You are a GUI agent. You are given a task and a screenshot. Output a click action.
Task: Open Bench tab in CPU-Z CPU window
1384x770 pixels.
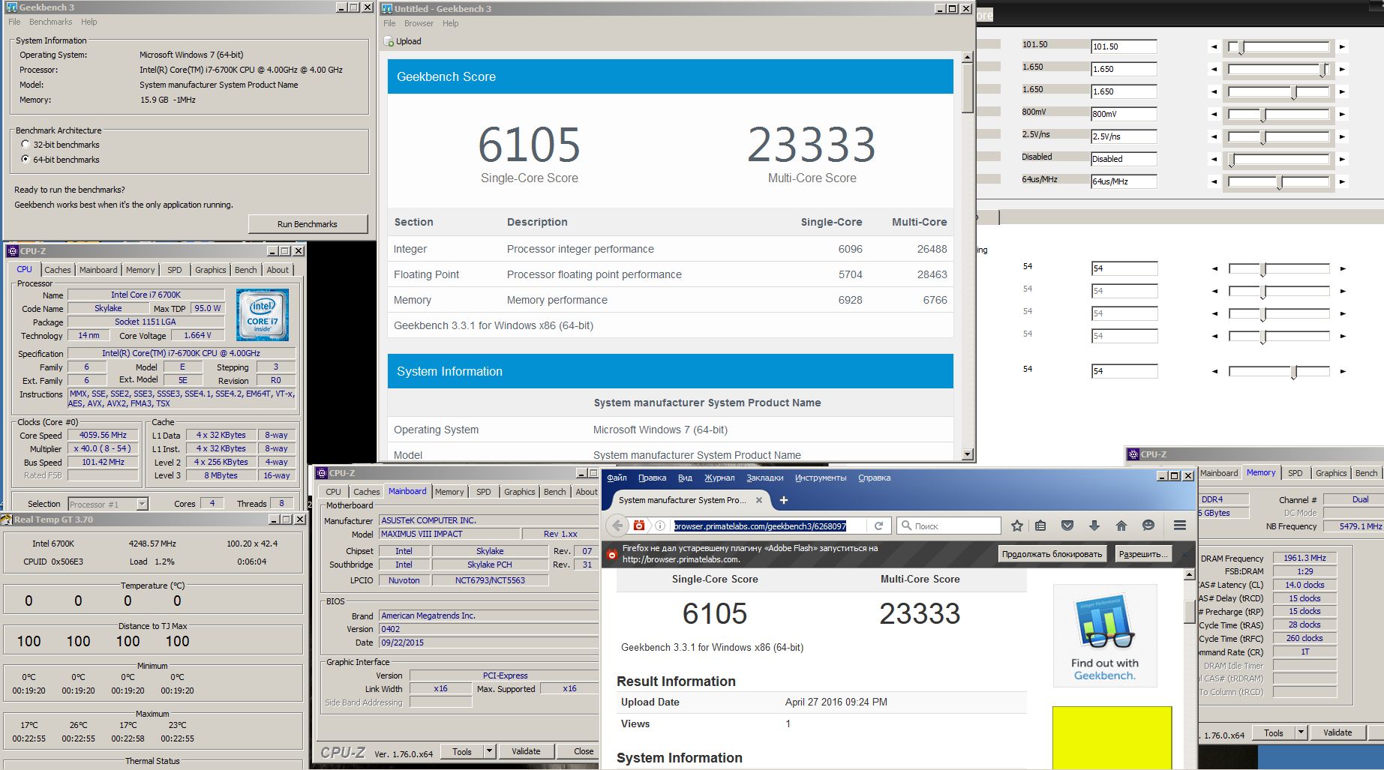(x=245, y=270)
